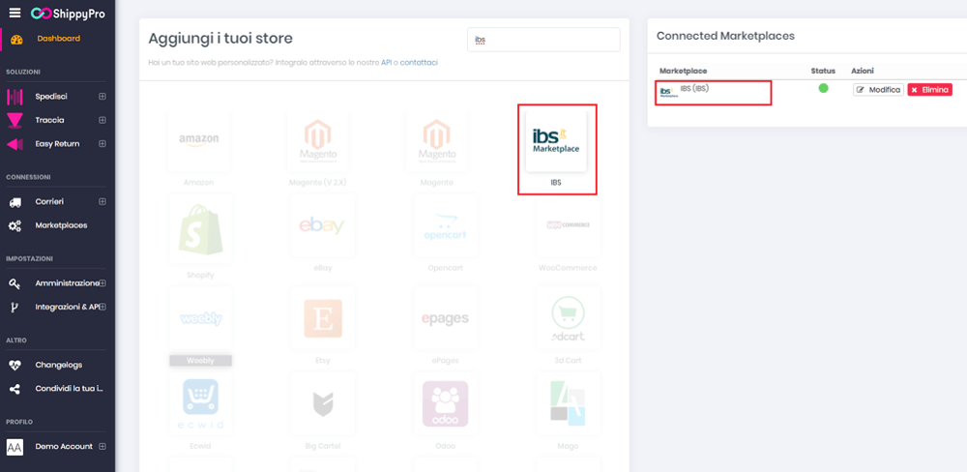Click the share icon in sidebar
Viewport: 967px width, 472px height.
click(x=15, y=389)
